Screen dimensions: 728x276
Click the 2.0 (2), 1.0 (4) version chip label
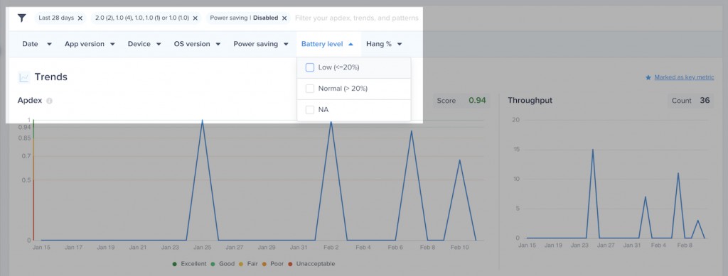tap(142, 18)
